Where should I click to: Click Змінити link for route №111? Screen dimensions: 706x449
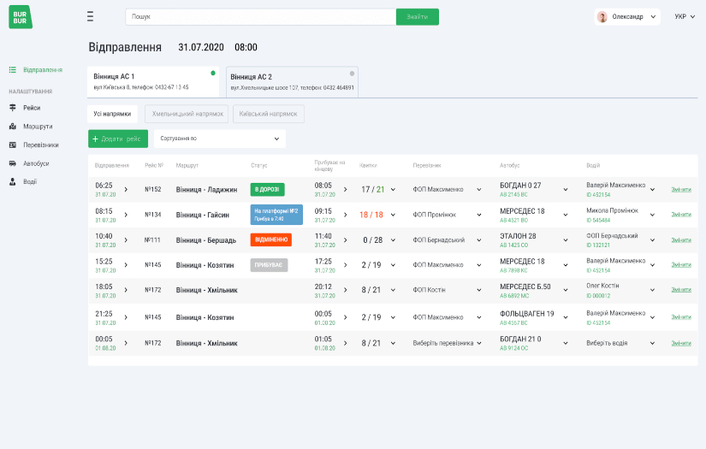tap(681, 239)
